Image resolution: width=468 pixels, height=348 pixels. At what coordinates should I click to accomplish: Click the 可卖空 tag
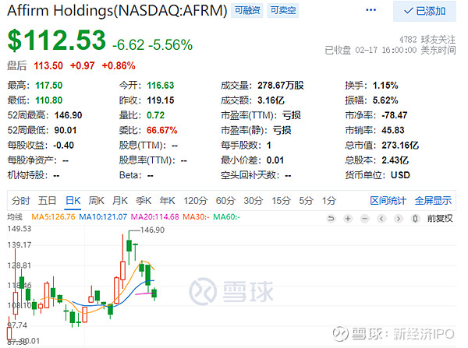[x=282, y=10]
